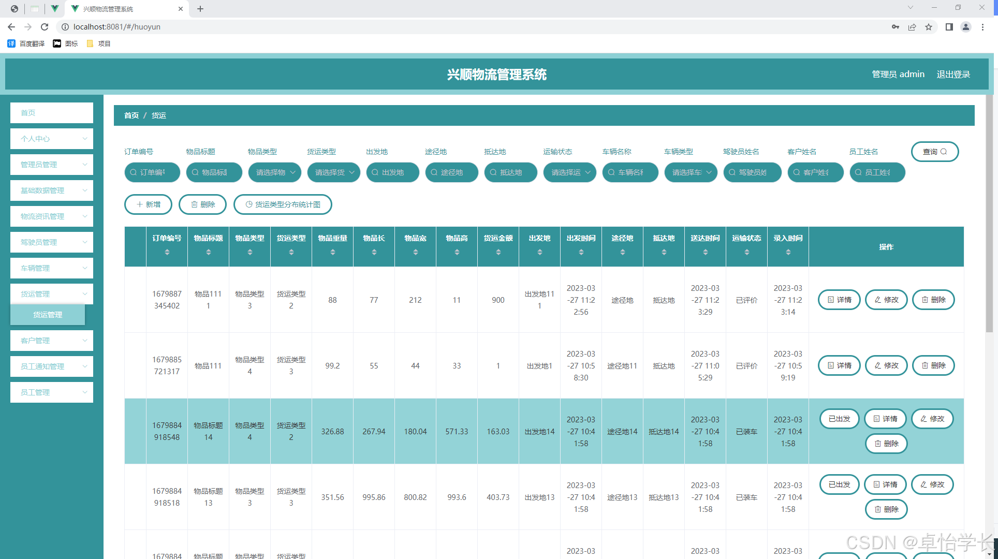Open 货运类型分布统计图 pie chart
Viewport: 998px width, 559px height.
point(283,204)
